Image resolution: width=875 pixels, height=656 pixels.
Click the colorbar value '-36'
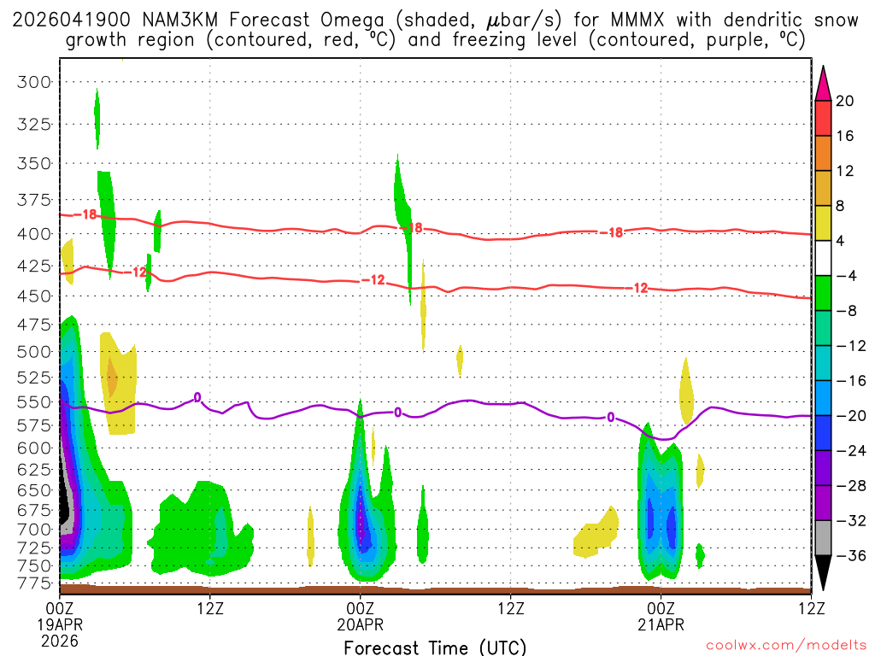[x=851, y=556]
